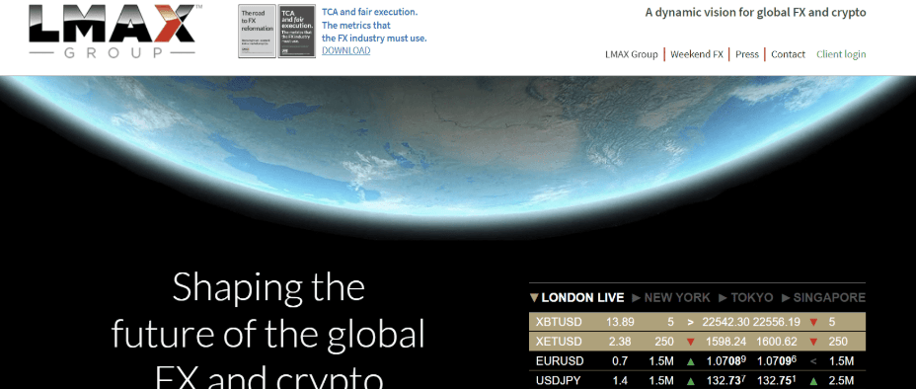The width and height of the screenshot is (916, 389).
Task: Click the green up arrow beside EURUSD bid
Action: tap(690, 361)
